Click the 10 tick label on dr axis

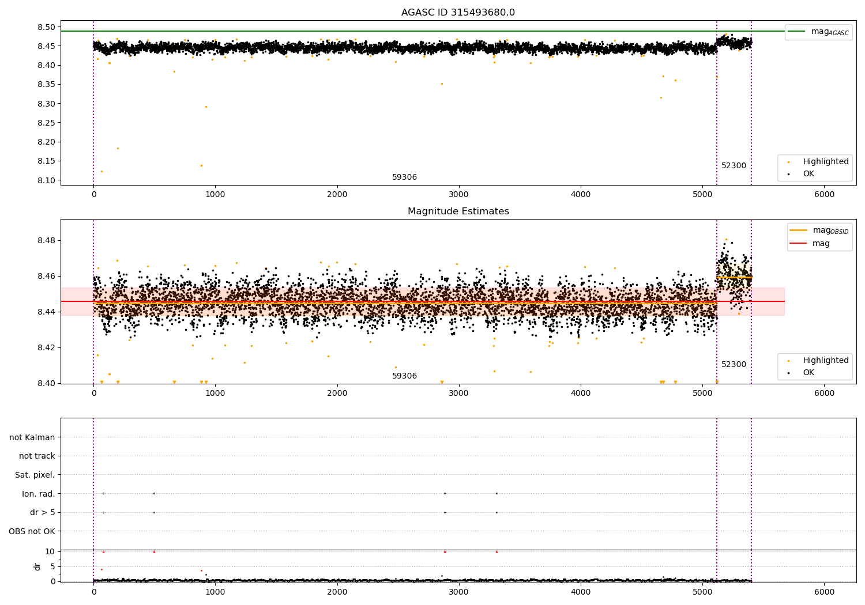pos(50,551)
